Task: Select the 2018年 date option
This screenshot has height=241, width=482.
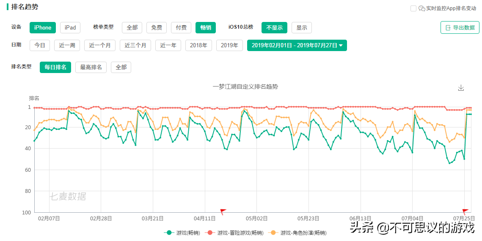Action: pos(198,45)
